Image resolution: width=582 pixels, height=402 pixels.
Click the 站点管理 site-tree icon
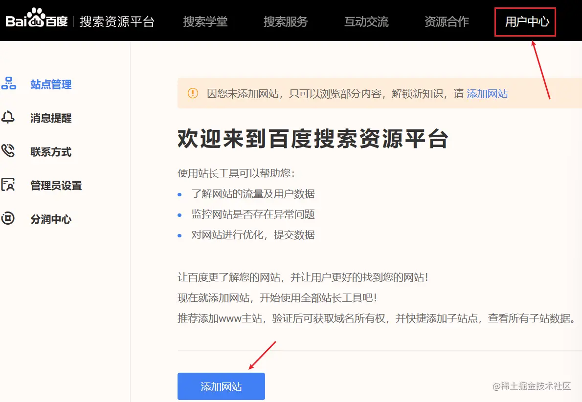pos(8,84)
